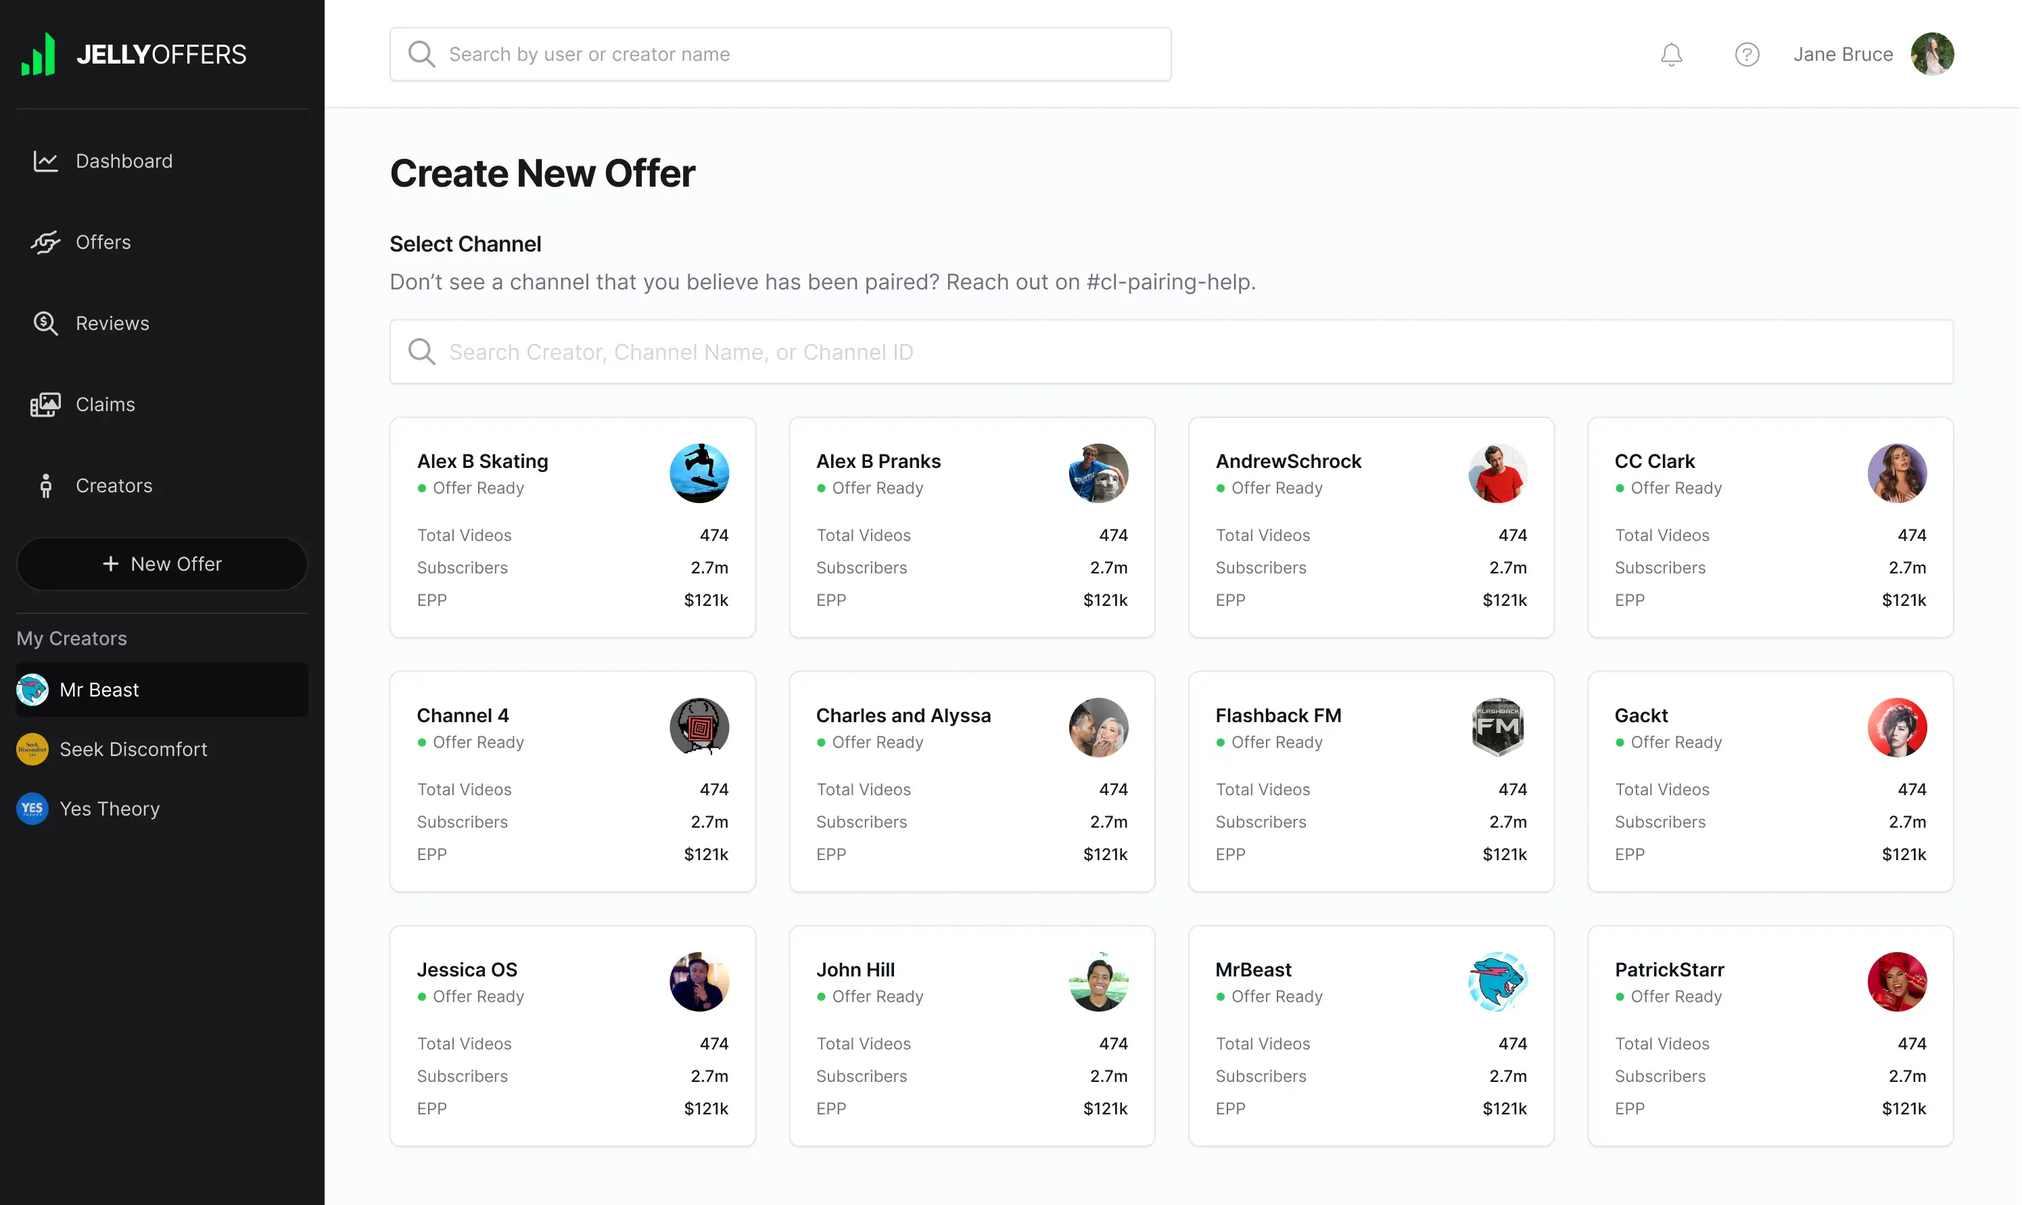Click AndrewSchrock channel avatar

pyautogui.click(x=1497, y=473)
